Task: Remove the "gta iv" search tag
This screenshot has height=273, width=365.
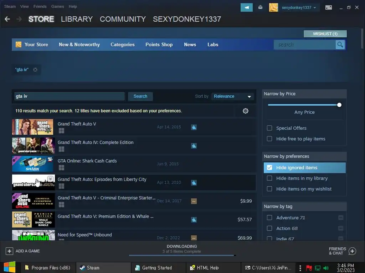Action: tap(35, 70)
